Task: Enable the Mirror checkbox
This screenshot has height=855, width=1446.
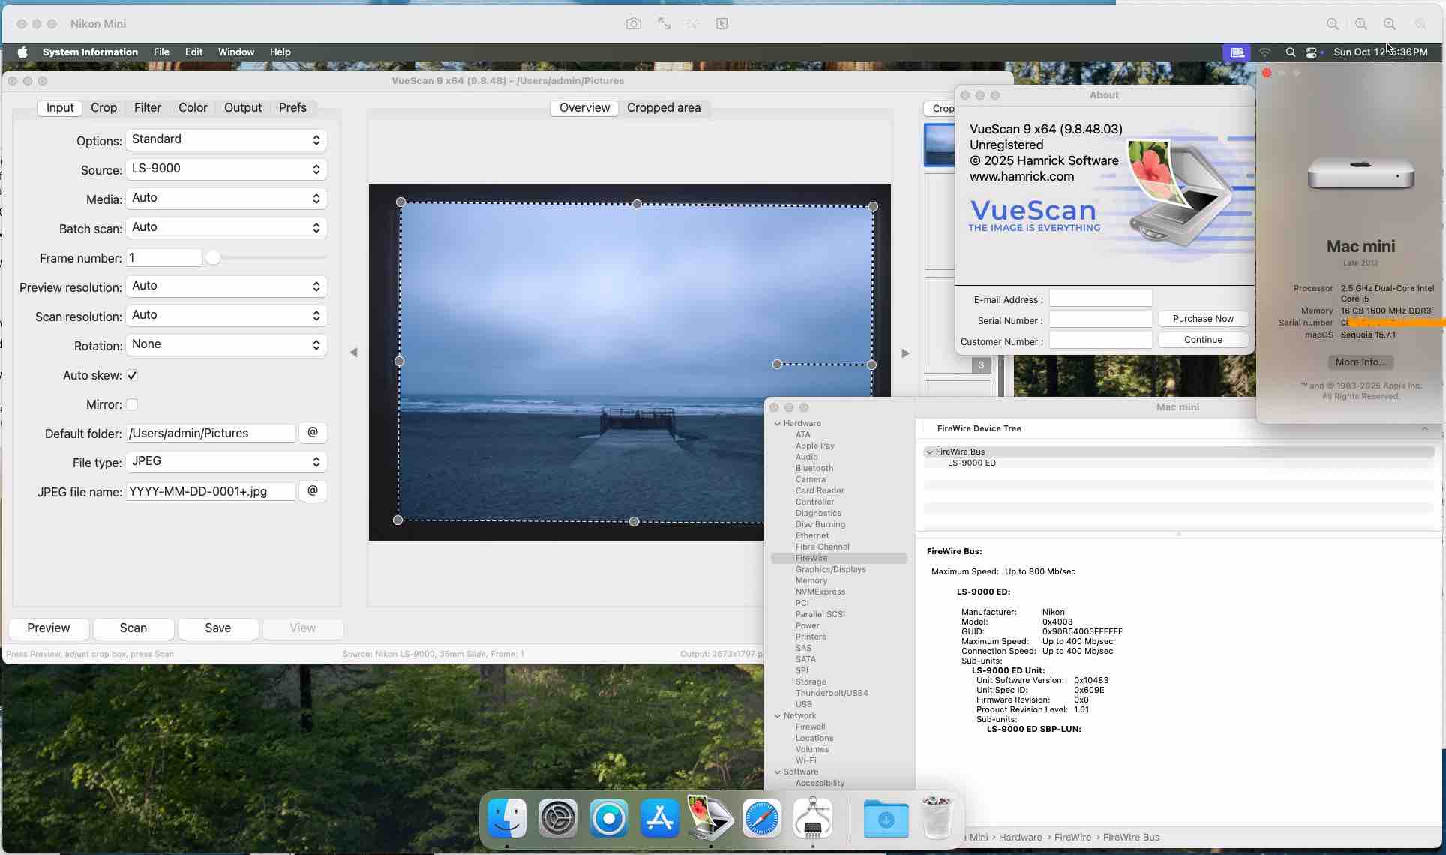Action: coord(132,404)
